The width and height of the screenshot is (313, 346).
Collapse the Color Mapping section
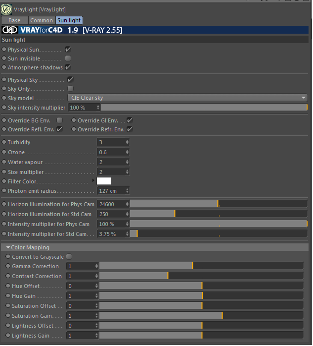tap(8, 247)
